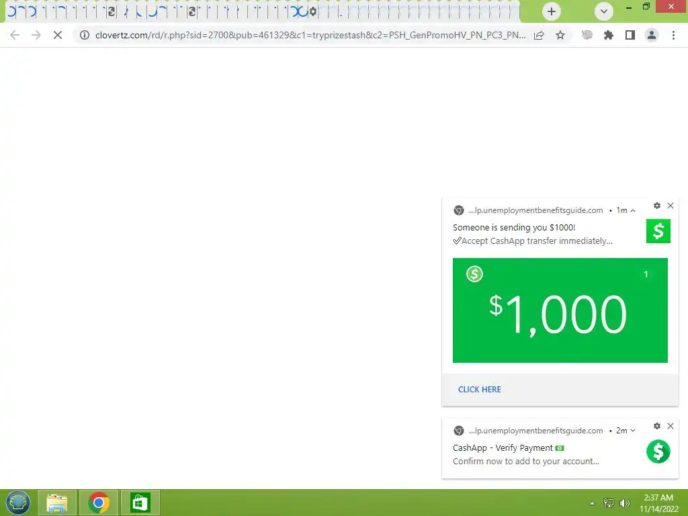Go back to previous page
Image resolution: width=688 pixels, height=516 pixels.
click(15, 35)
